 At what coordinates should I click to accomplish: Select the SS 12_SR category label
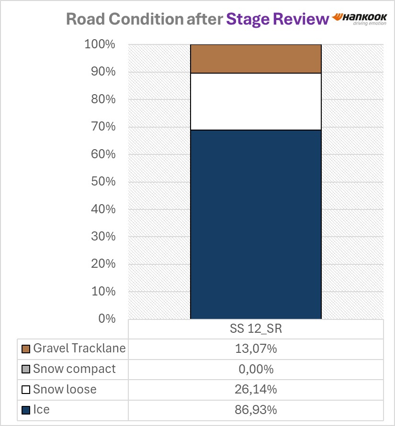pyautogui.click(x=256, y=328)
